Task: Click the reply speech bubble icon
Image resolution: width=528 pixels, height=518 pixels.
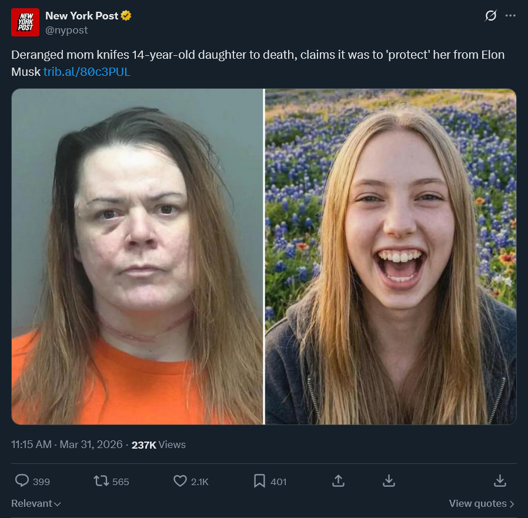Action: (x=22, y=480)
